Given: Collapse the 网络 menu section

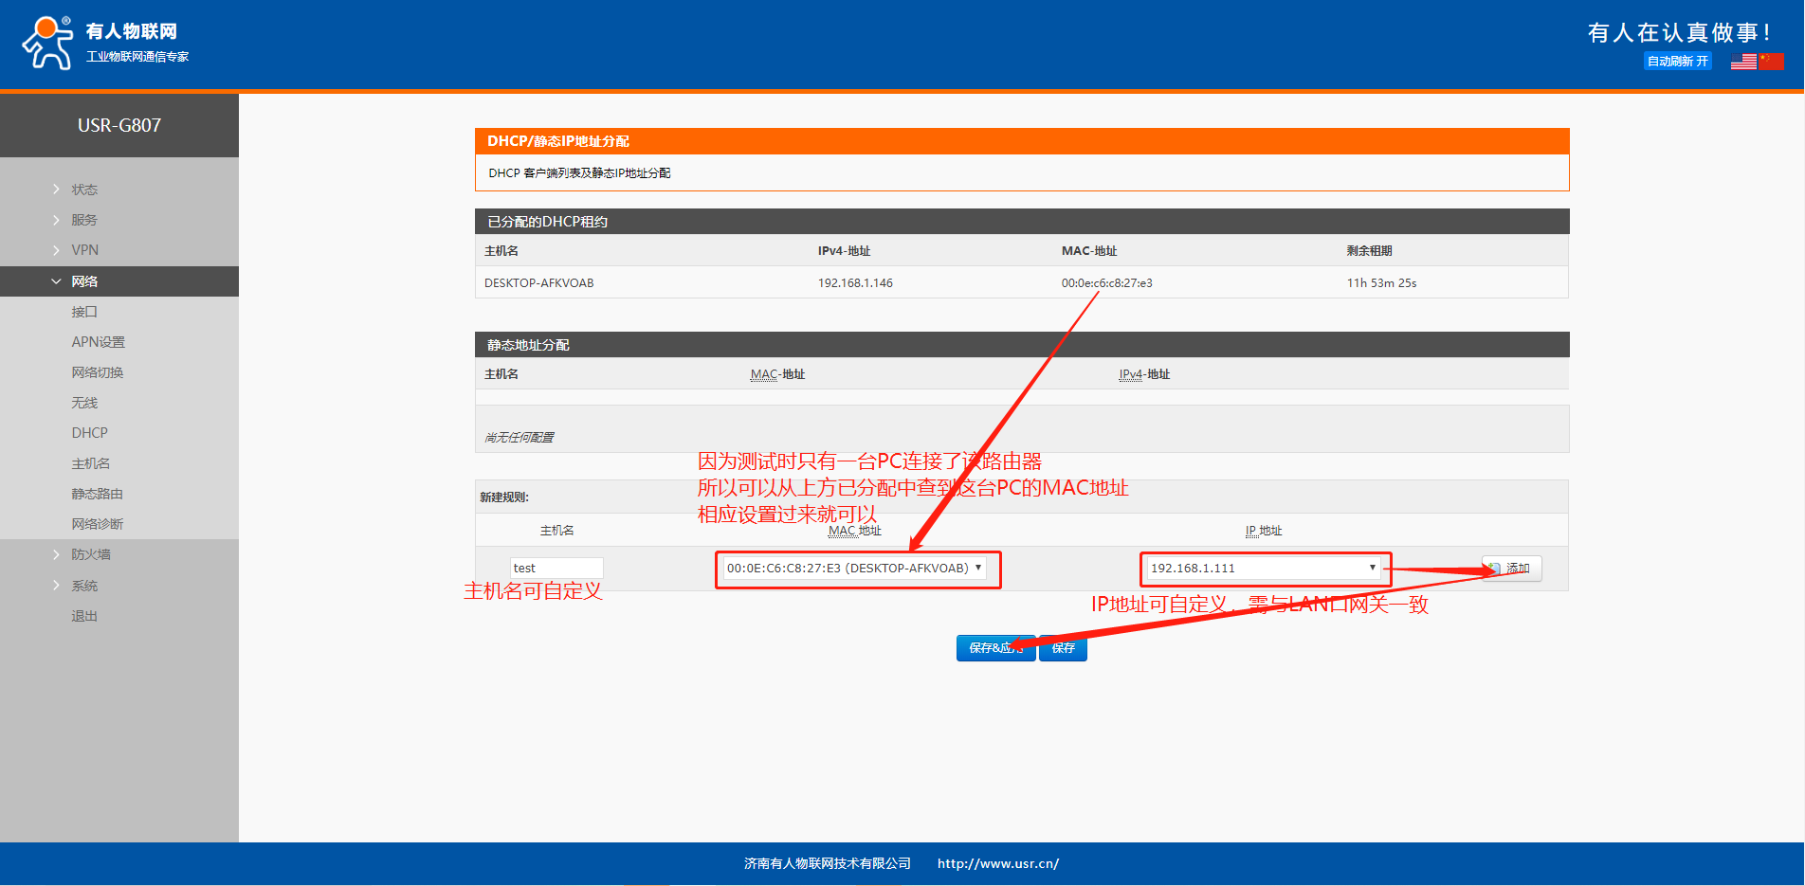Looking at the screenshot, I should click(84, 281).
